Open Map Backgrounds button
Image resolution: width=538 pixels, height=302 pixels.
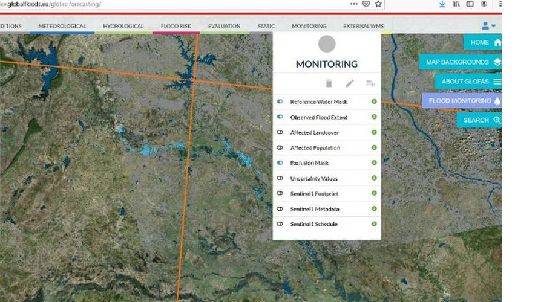pos(461,62)
